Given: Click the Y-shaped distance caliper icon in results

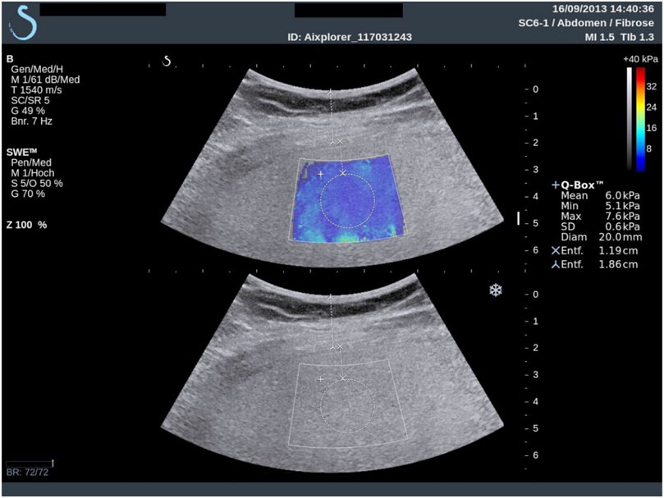Looking at the screenshot, I should pyautogui.click(x=555, y=265).
